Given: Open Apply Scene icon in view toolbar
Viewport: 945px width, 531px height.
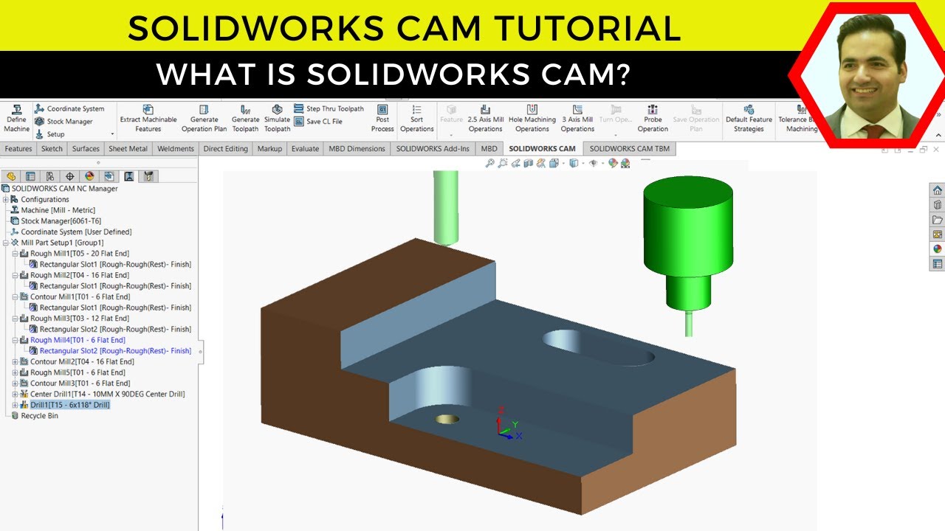Looking at the screenshot, I should pyautogui.click(x=625, y=163).
